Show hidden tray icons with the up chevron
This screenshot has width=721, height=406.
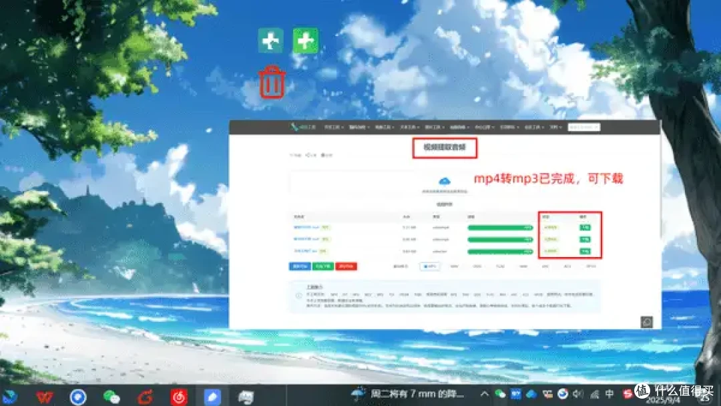(485, 393)
